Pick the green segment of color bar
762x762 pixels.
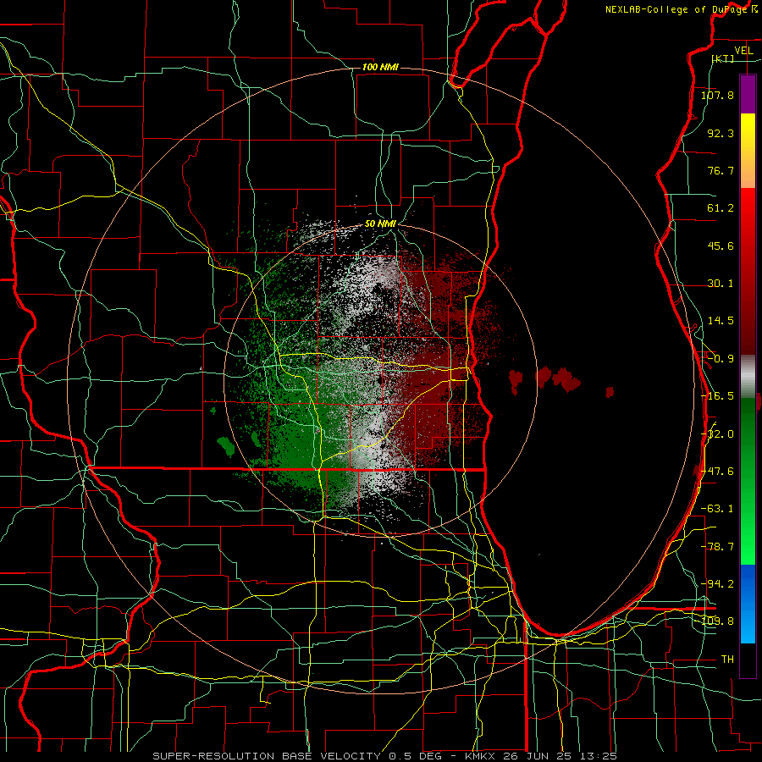pyautogui.click(x=748, y=481)
